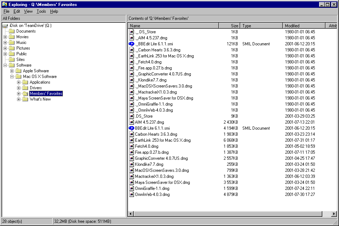Select the _Fetch4.0.dmg file name
The width and height of the screenshot is (339, 226).
pyautogui.click(x=148, y=62)
